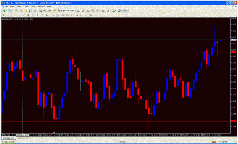The image size is (238, 144).
Task: Expand the New Chart dropdown arrow
Action: pos(6,11)
